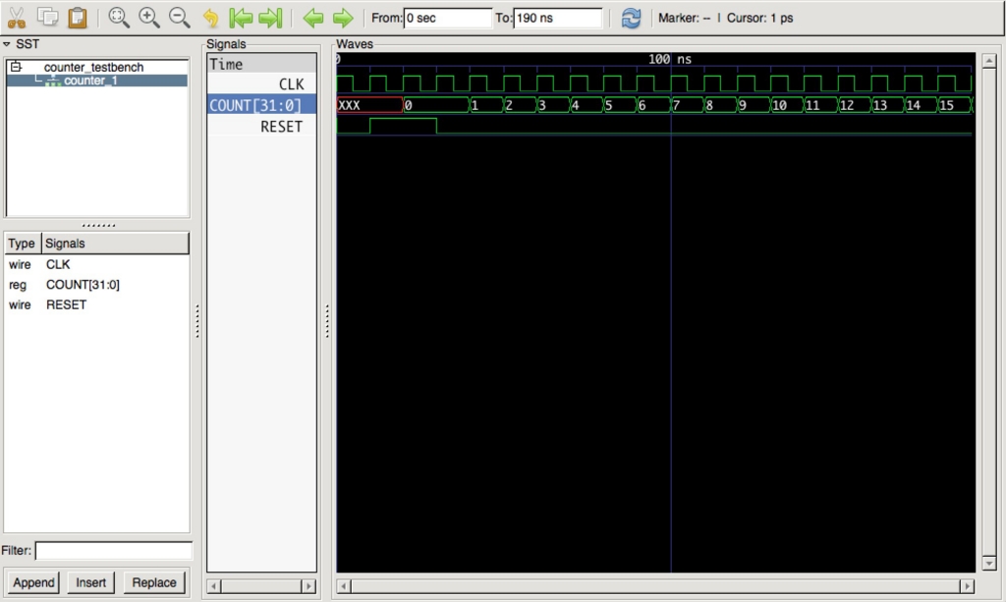Click the Append button
The width and height of the screenshot is (1006, 602).
pyautogui.click(x=32, y=582)
